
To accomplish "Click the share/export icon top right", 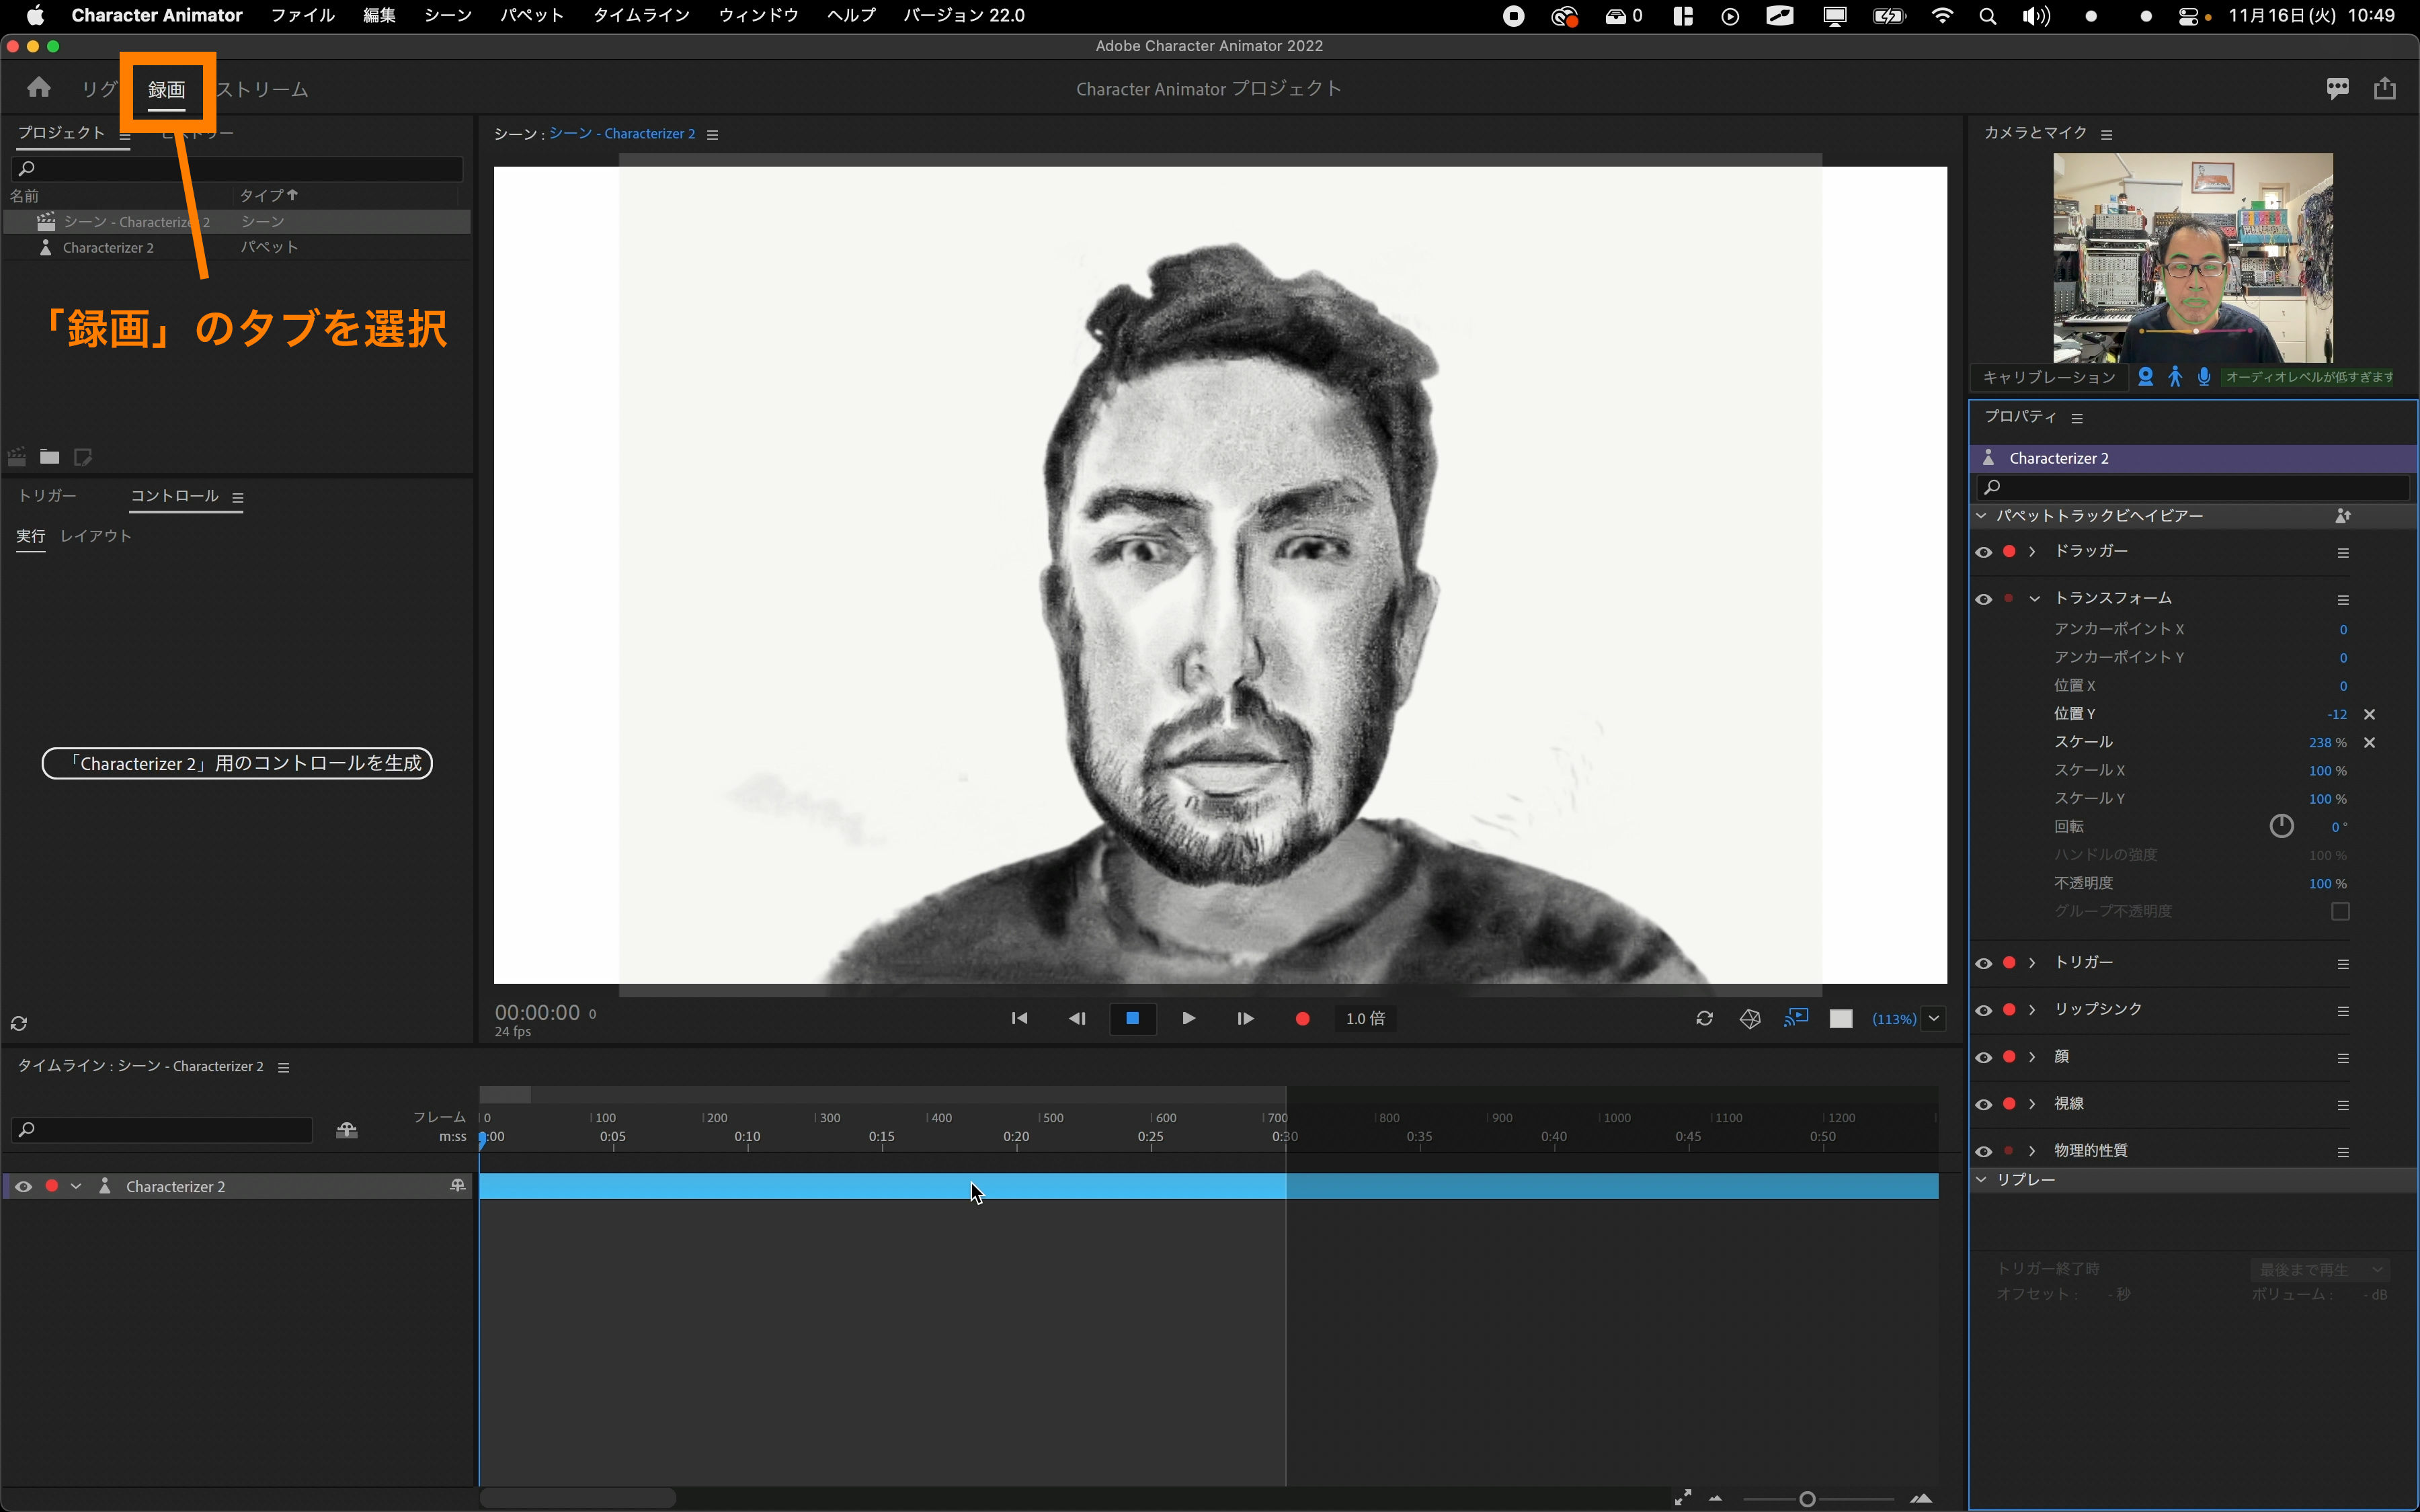I will click(x=2384, y=88).
